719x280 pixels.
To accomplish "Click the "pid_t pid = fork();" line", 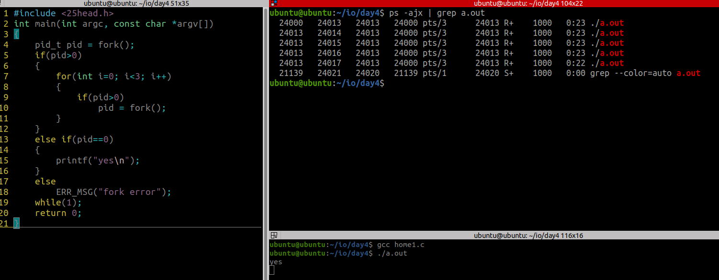I will point(85,45).
